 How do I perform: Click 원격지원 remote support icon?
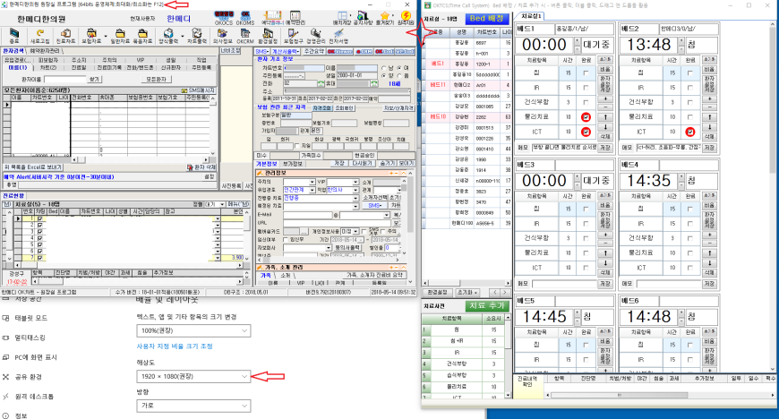click(x=406, y=18)
